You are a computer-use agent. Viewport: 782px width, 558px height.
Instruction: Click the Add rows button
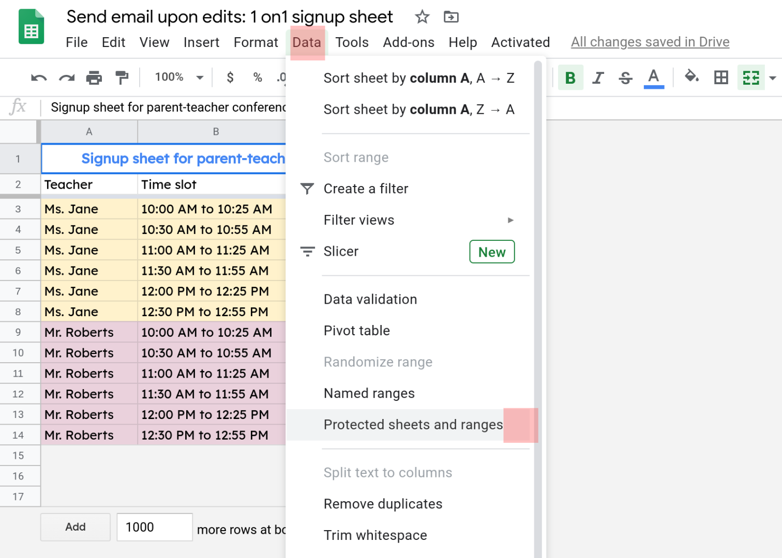tap(76, 527)
